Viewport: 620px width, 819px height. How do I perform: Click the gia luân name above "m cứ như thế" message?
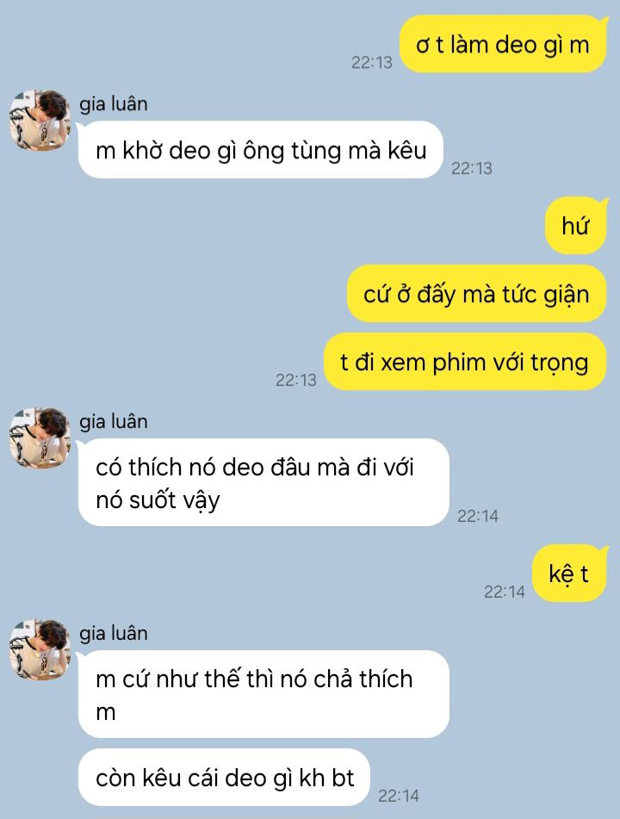(114, 633)
